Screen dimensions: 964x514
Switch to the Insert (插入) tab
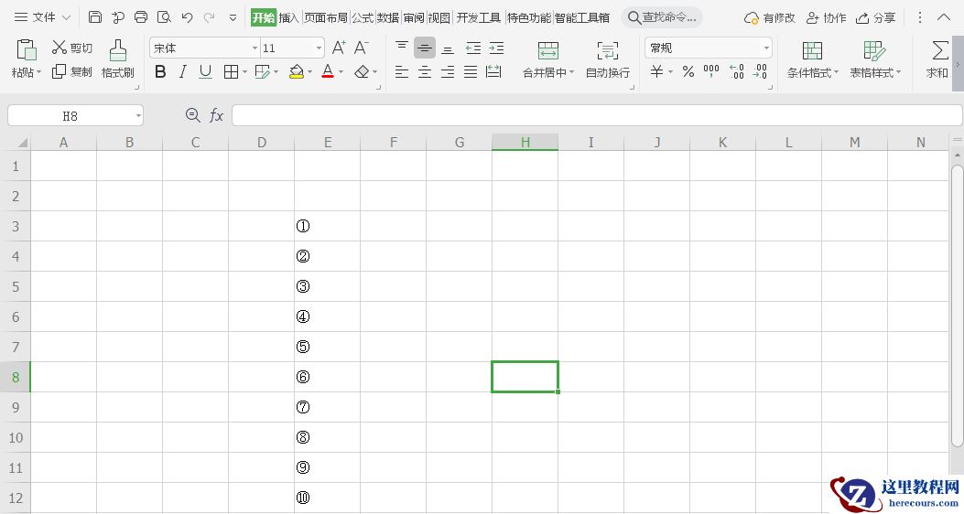click(288, 17)
